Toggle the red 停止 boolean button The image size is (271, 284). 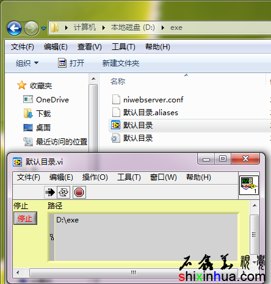25,218
